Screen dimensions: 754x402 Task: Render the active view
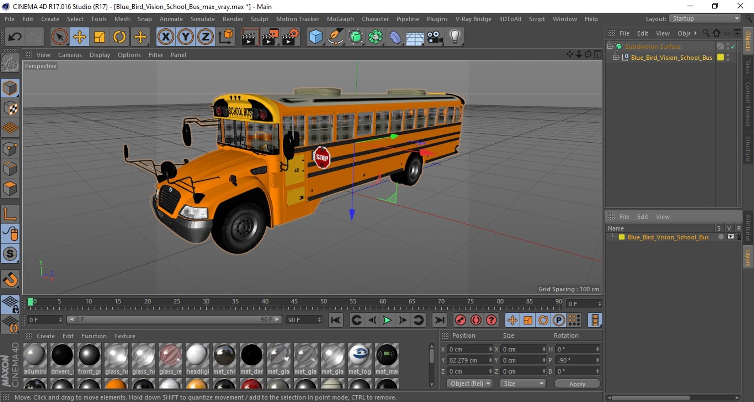[249, 37]
